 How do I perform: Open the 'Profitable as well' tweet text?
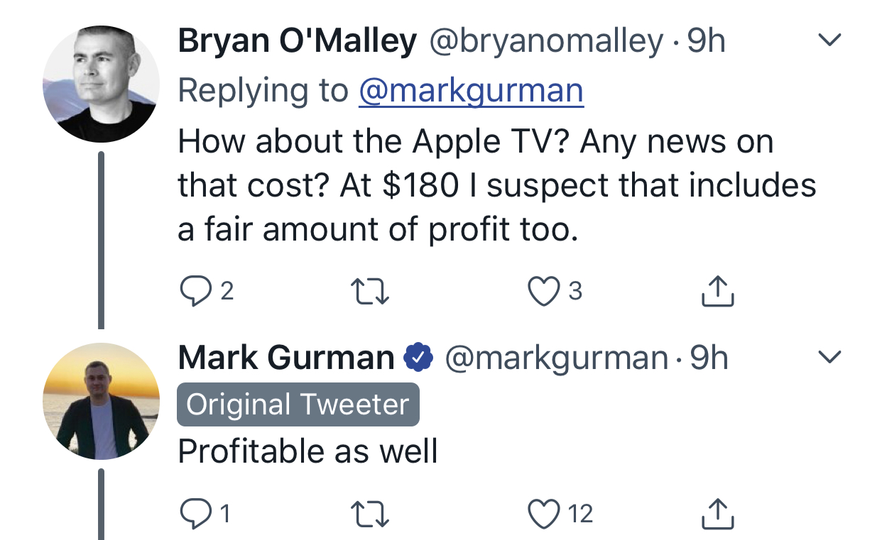click(x=307, y=451)
